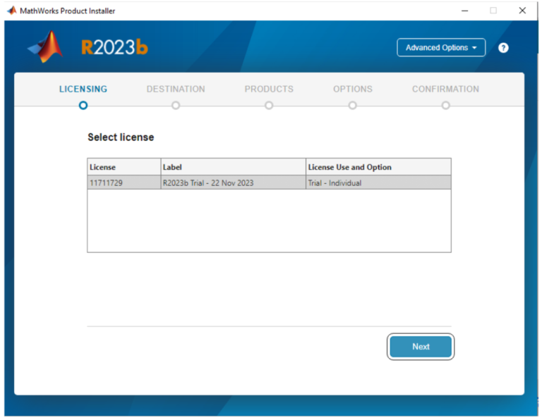Click the active circle marker under Licensing
This screenshot has width=542, height=420.
tap(83, 106)
